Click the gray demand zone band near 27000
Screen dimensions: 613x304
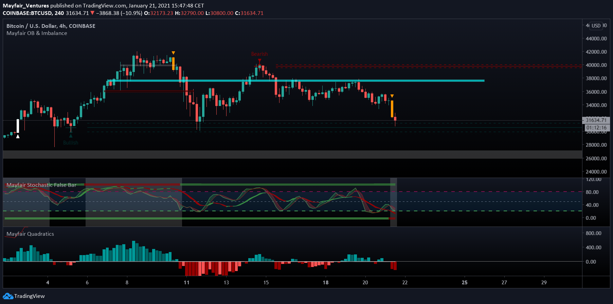[x=292, y=155]
